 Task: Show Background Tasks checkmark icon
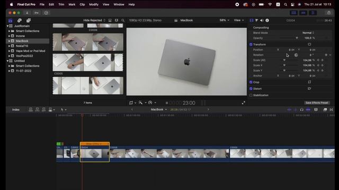(x=46, y=13)
